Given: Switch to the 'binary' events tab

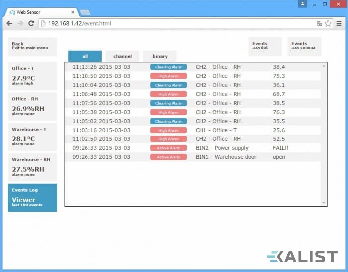Looking at the screenshot, I should [x=160, y=56].
